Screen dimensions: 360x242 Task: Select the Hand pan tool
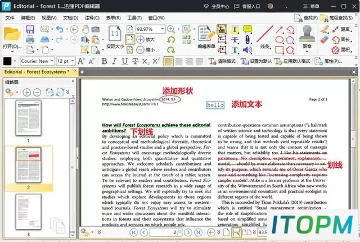(85, 29)
